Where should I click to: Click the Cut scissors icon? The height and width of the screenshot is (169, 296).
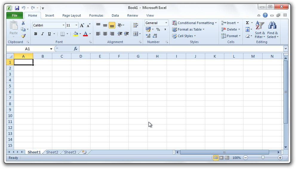pyautogui.click(x=23, y=23)
